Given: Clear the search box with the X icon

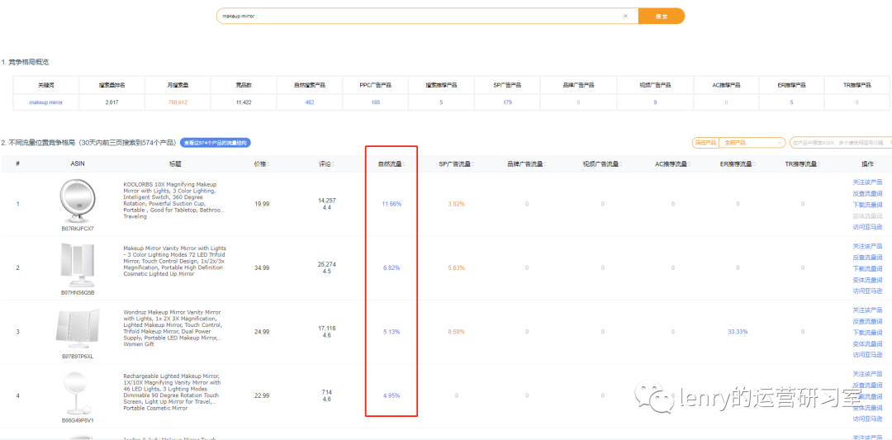Looking at the screenshot, I should point(625,16).
